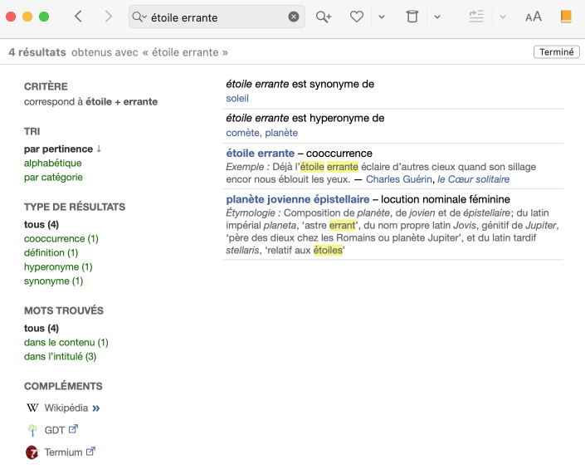The width and height of the screenshot is (585, 469).
Task: Open the Termium external resource
Action: (x=63, y=452)
